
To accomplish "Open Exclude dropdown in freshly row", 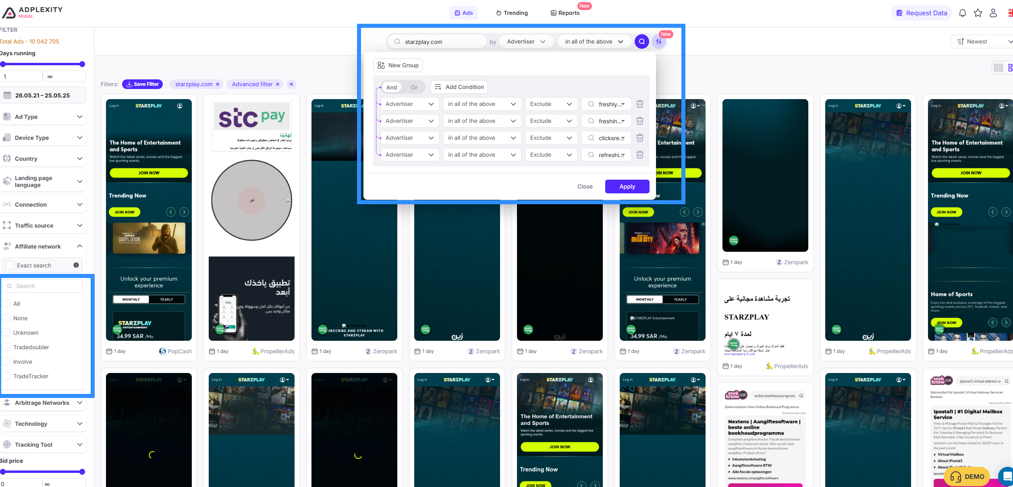I will (551, 104).
